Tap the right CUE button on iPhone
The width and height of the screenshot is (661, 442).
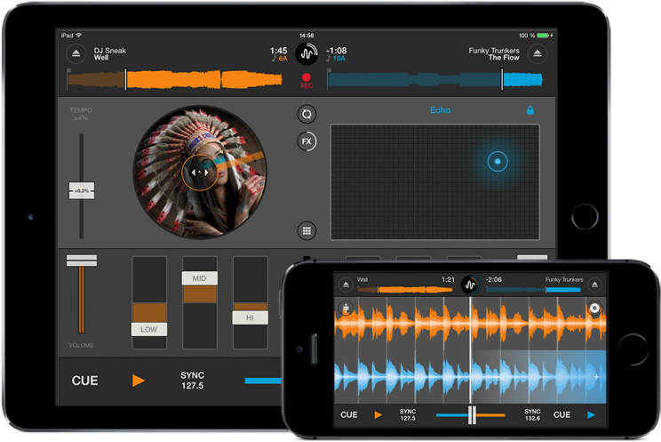click(x=561, y=415)
